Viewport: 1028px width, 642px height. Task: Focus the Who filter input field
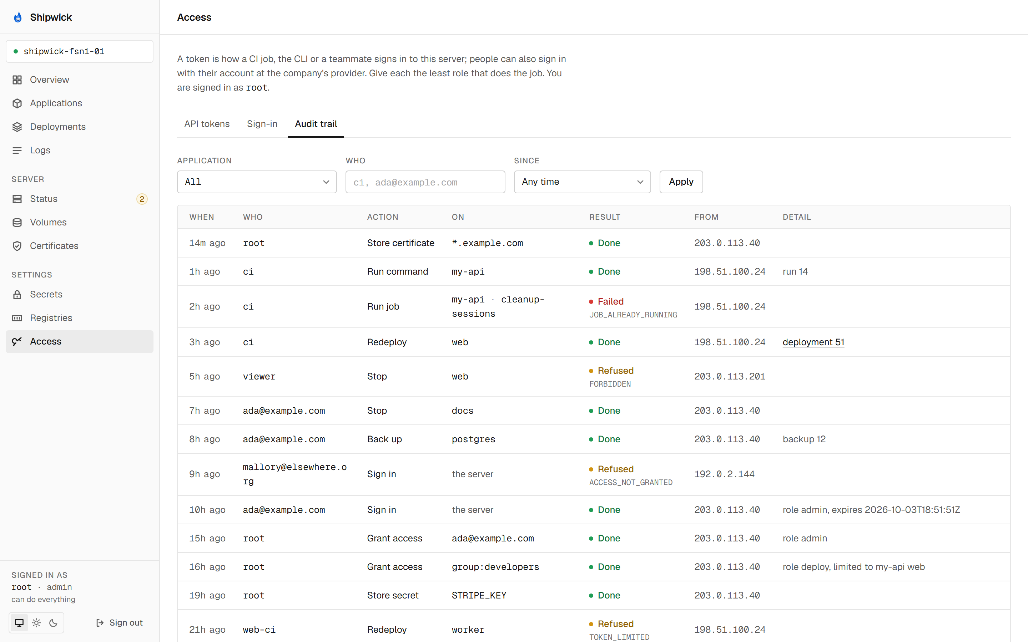click(425, 182)
